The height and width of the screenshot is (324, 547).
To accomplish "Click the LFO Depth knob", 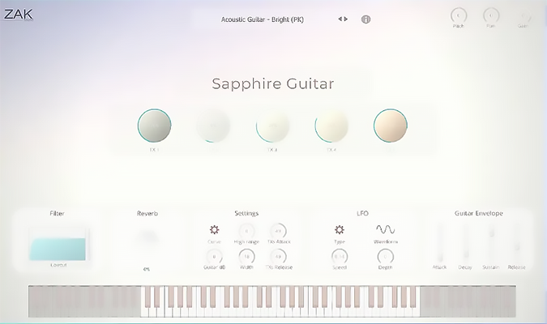I will coord(386,257).
